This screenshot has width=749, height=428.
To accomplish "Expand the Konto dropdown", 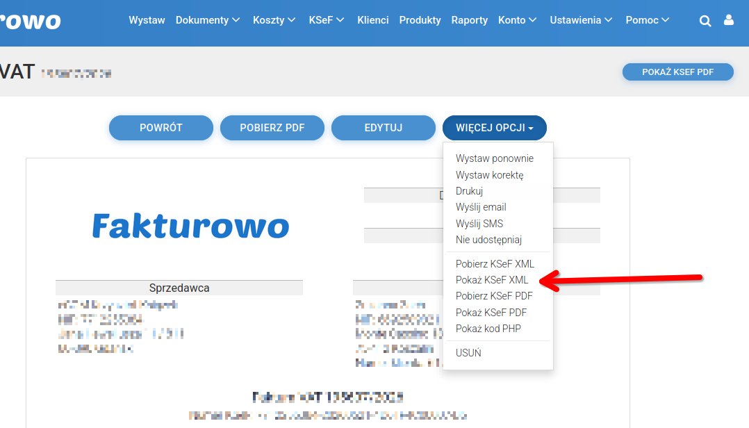I will point(518,20).
